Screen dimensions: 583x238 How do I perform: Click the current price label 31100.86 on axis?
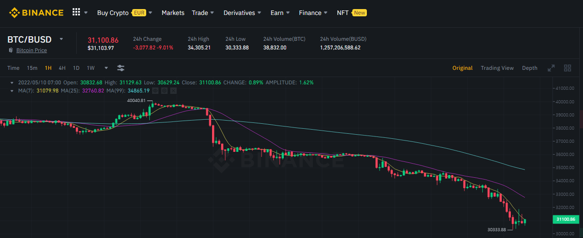[565, 219]
